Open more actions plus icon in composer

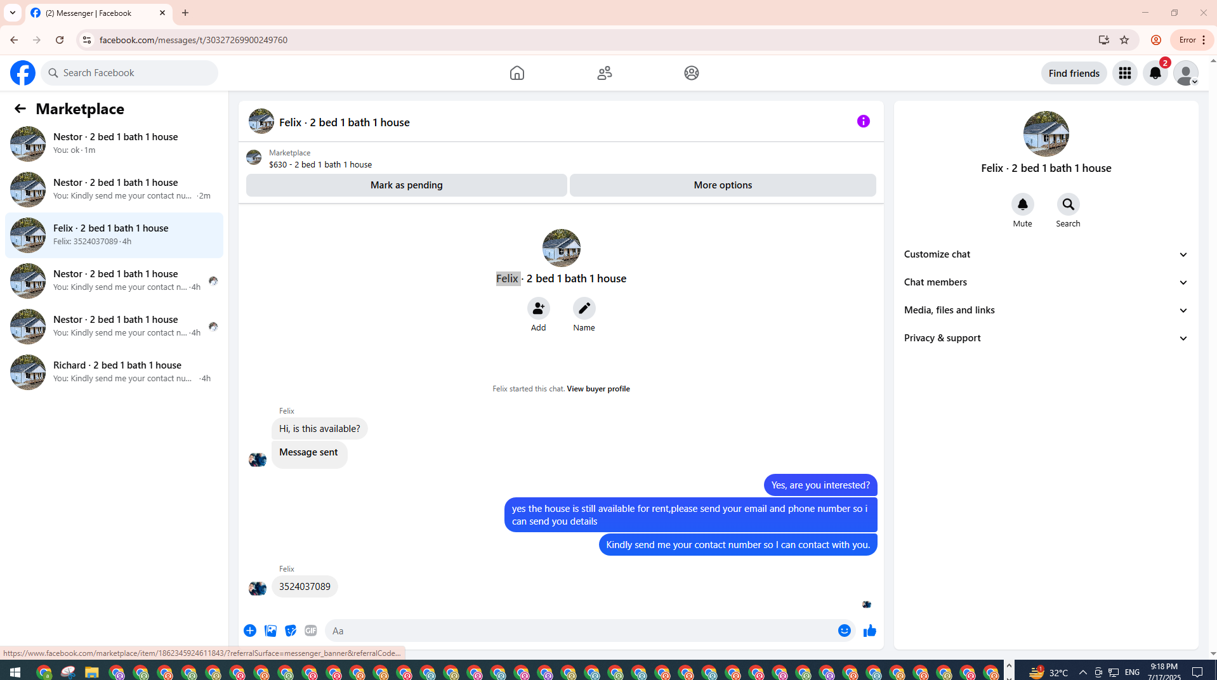pos(250,631)
